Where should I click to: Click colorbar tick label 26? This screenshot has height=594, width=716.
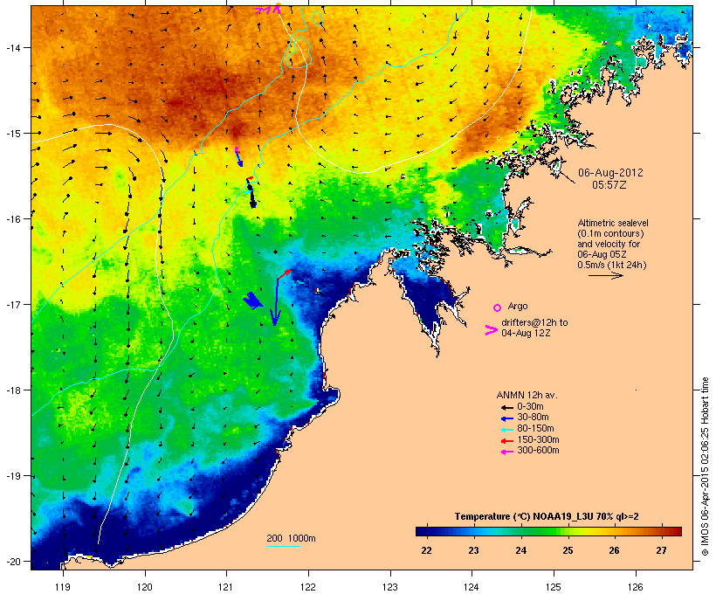[614, 550]
